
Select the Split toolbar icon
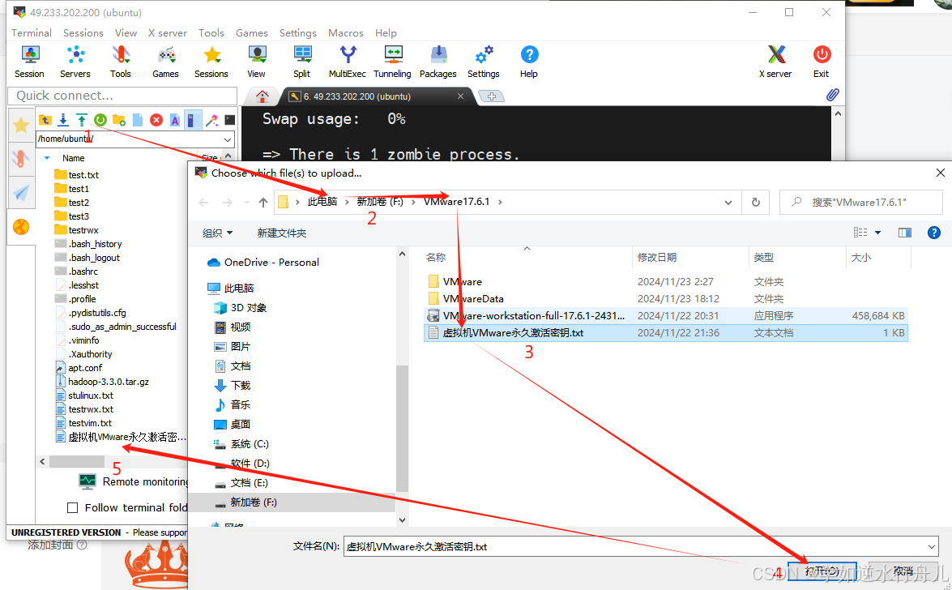pos(301,62)
